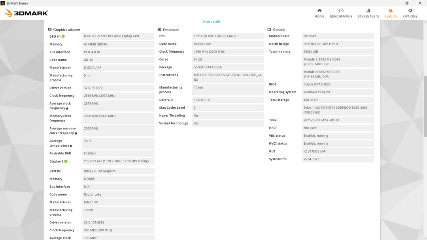Click the driver version 32.0.15.7270 value
The width and height of the screenshot is (427, 240).
pos(118,88)
